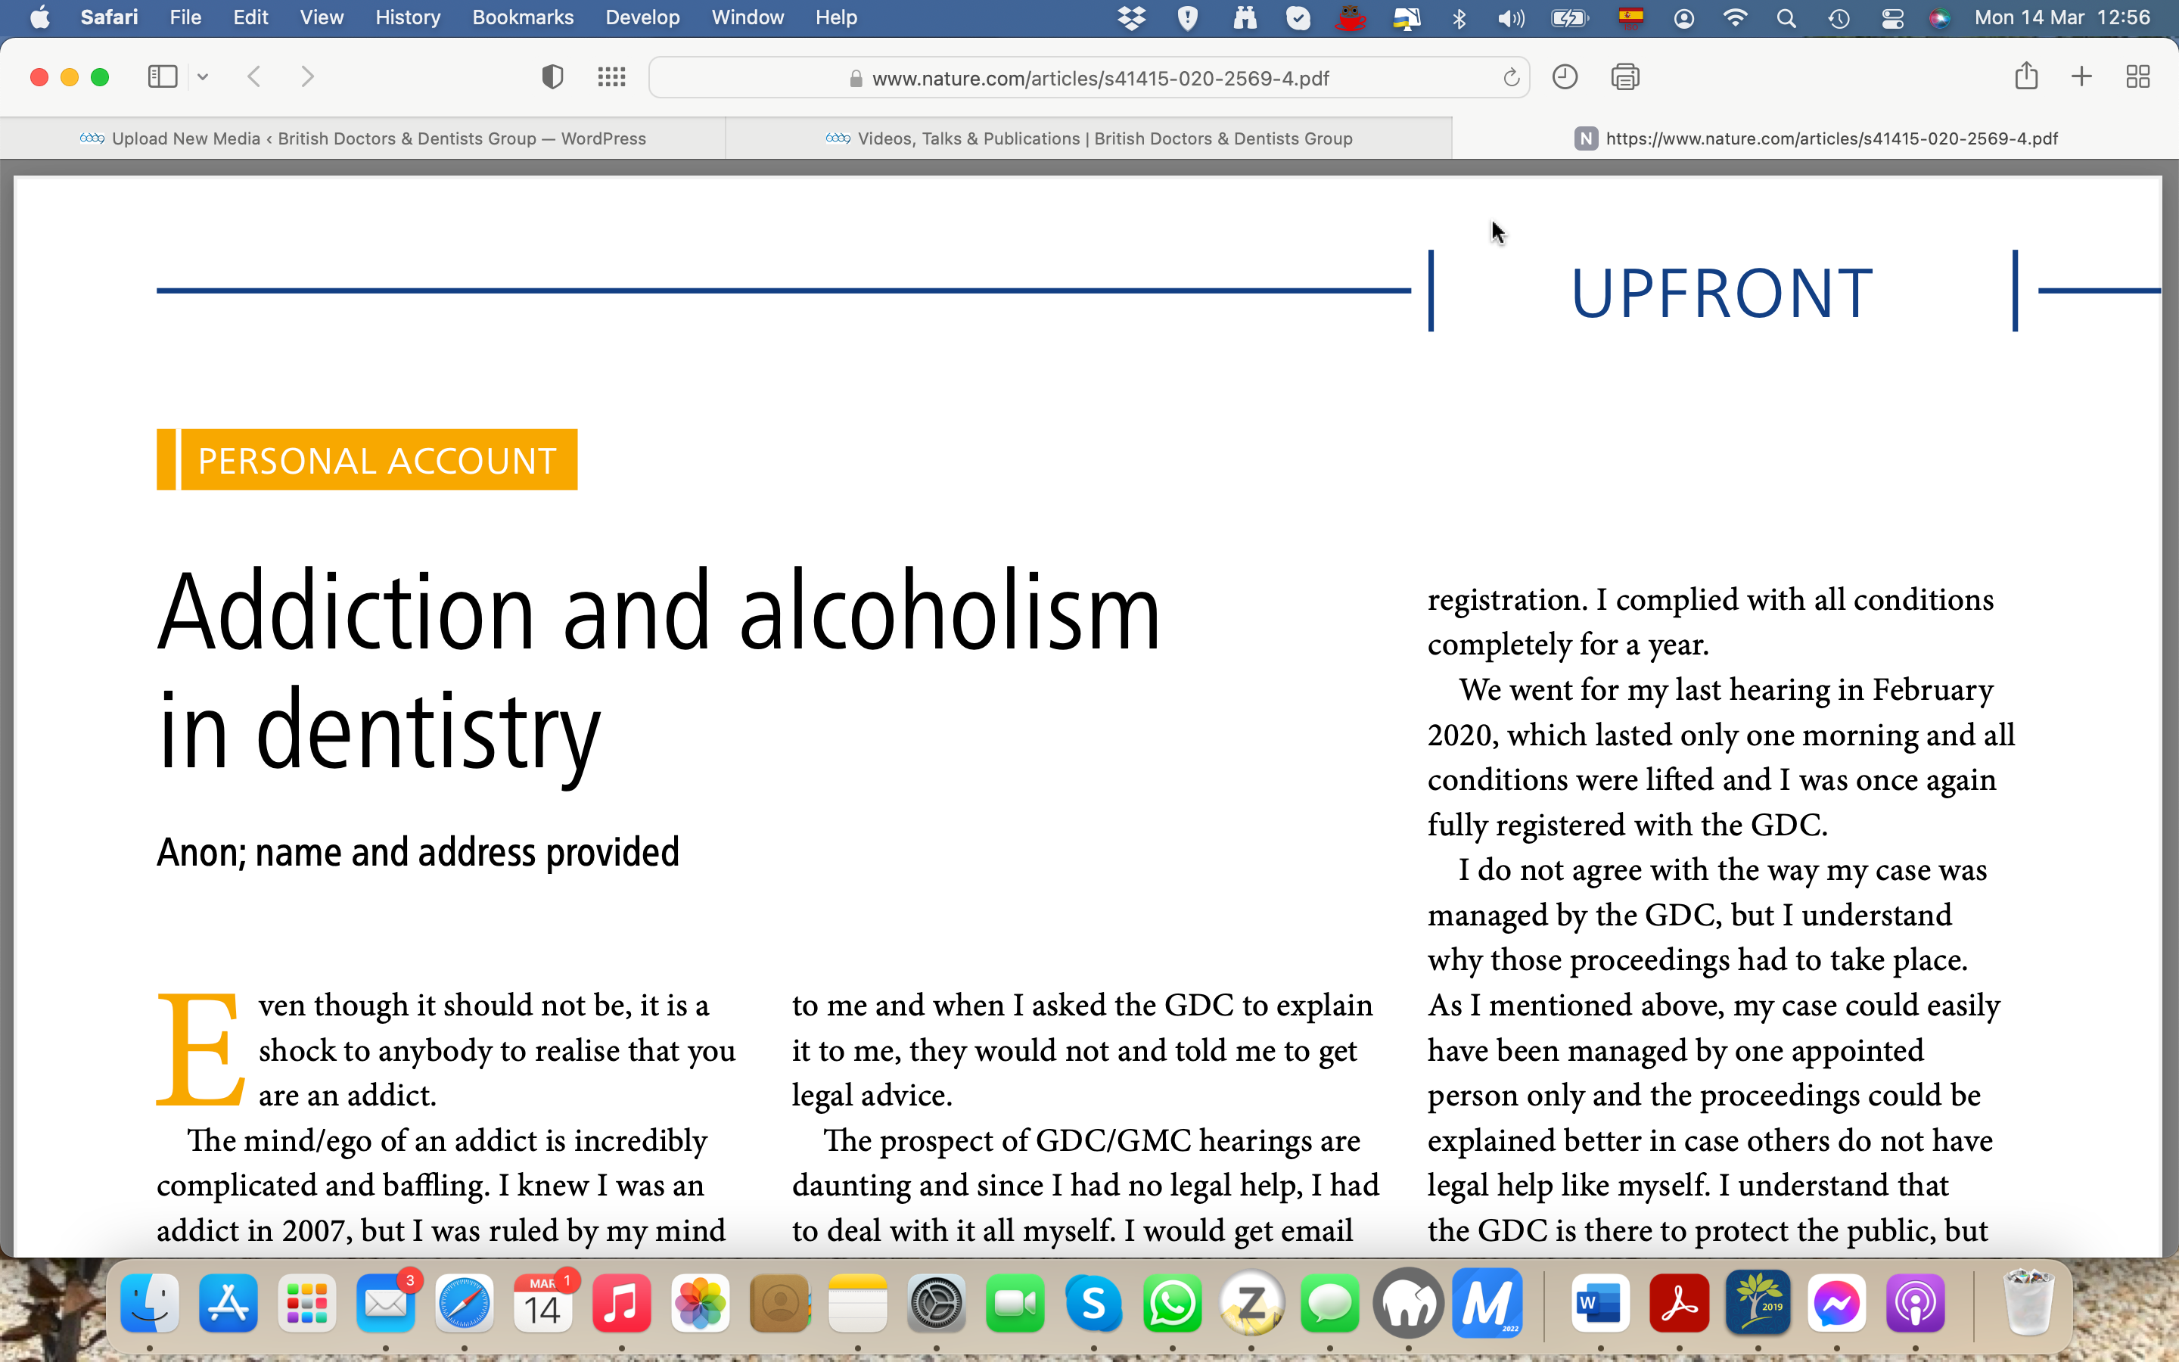Open the View menu
This screenshot has width=2179, height=1362.
[322, 17]
